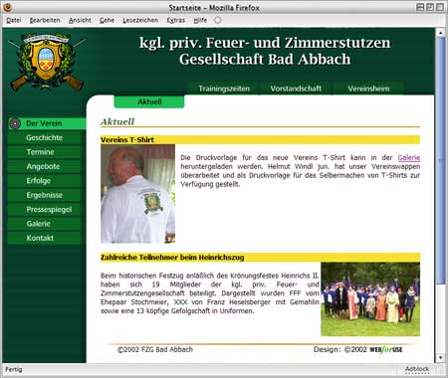Viewport: 448px width, 378px height.
Task: Click the target icon beside Der Verein
Action: [15, 123]
